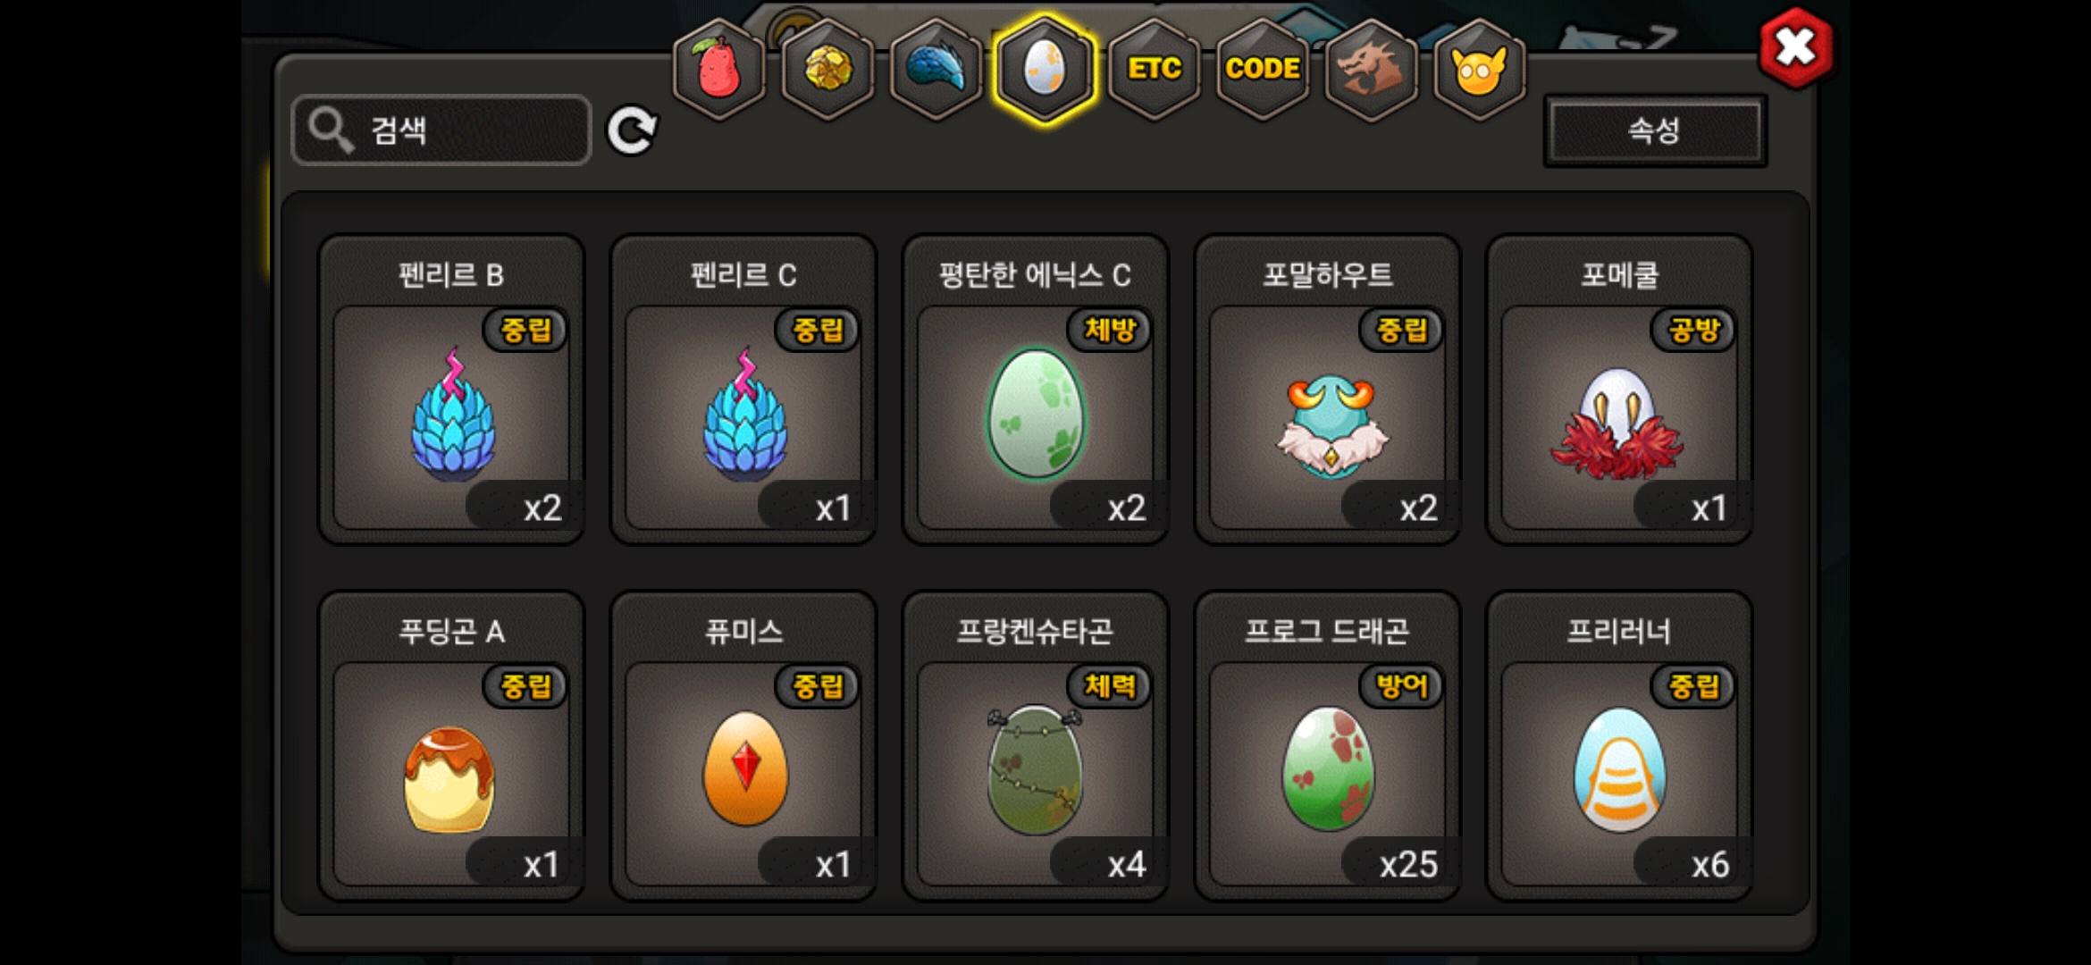Click the 검색 search field

[x=441, y=130]
